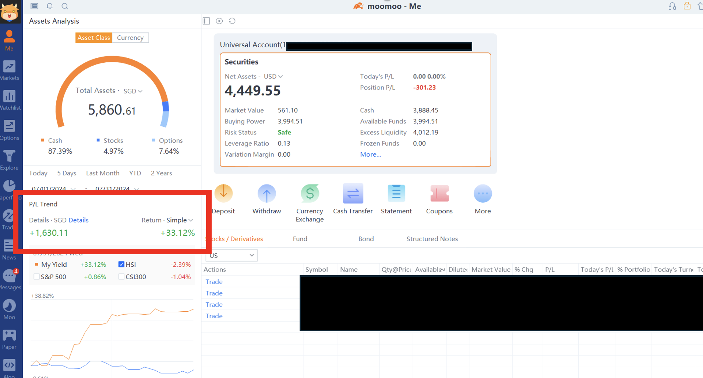Viewport: 703px width, 378px height.
Task: Click the first Trade link
Action: click(x=214, y=282)
